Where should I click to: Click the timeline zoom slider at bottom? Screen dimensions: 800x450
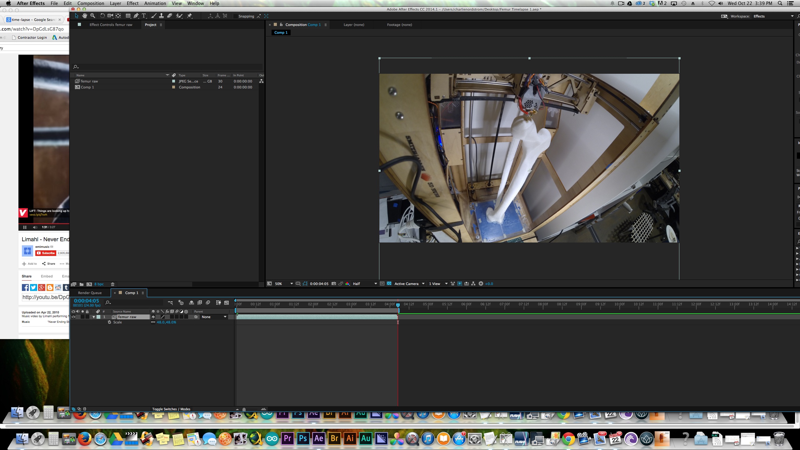pos(250,409)
